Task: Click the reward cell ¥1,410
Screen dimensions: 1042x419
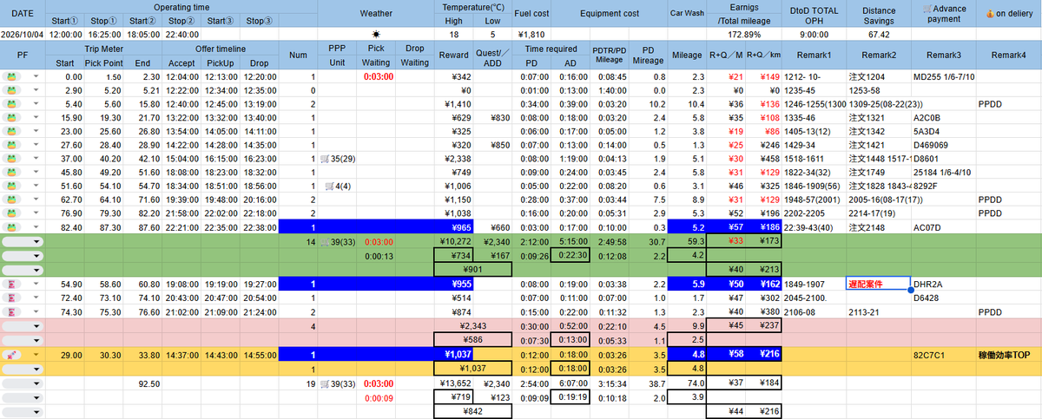Action: (x=454, y=103)
